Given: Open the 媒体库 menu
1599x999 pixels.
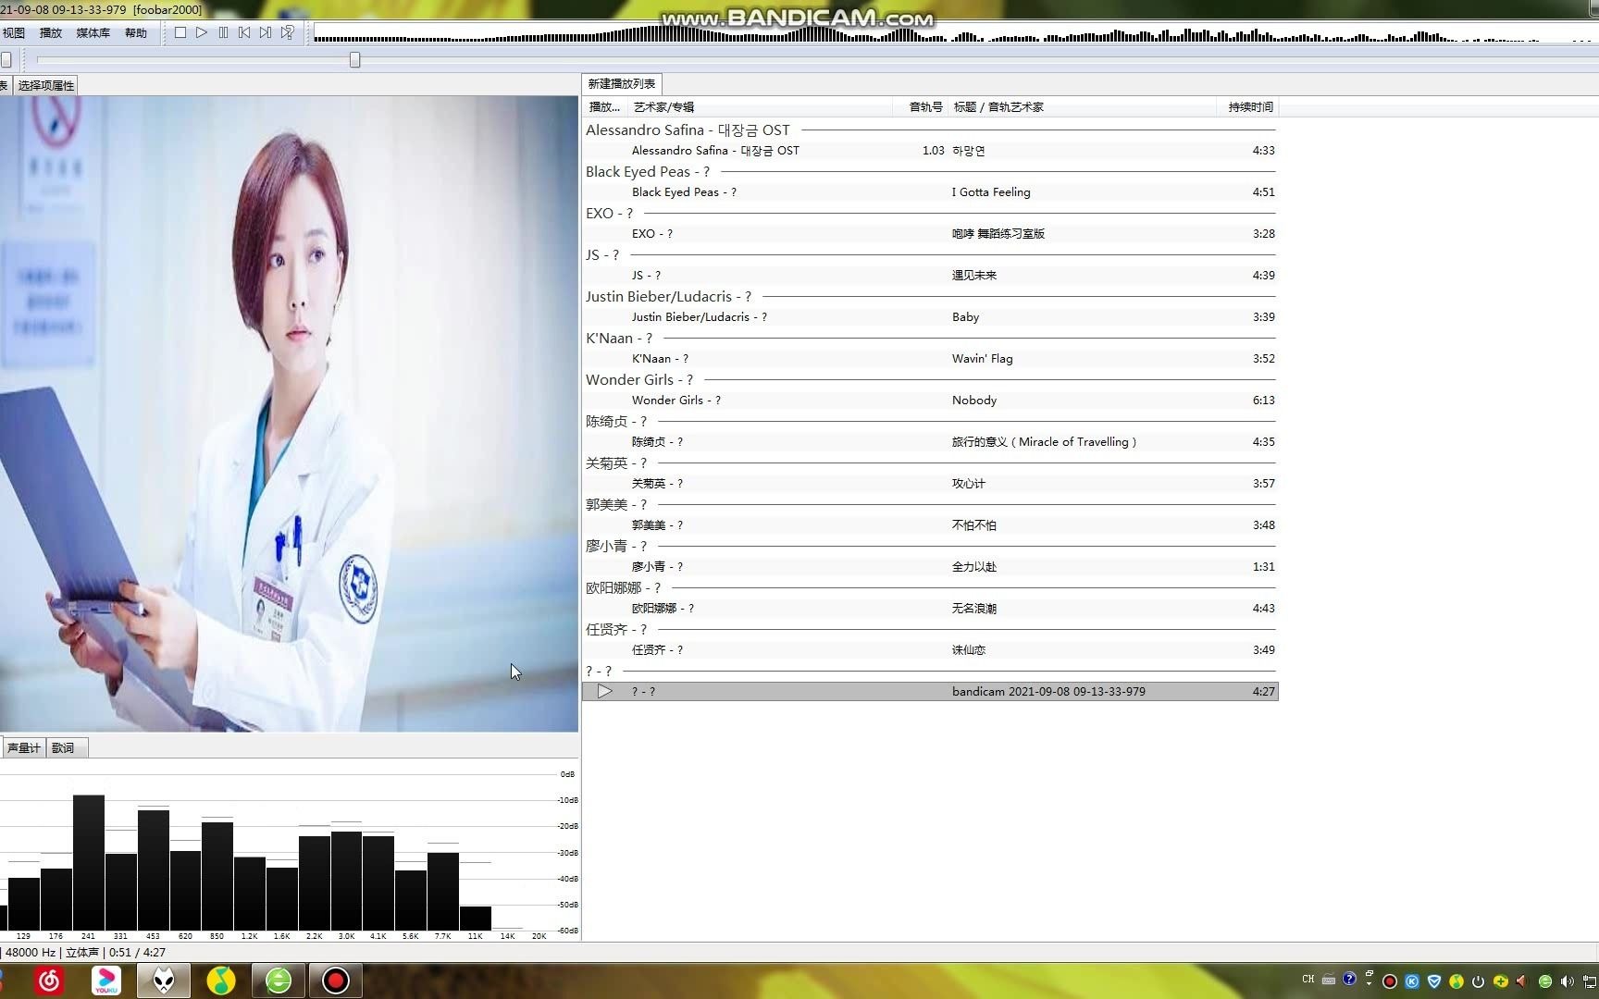Looking at the screenshot, I should click(93, 32).
